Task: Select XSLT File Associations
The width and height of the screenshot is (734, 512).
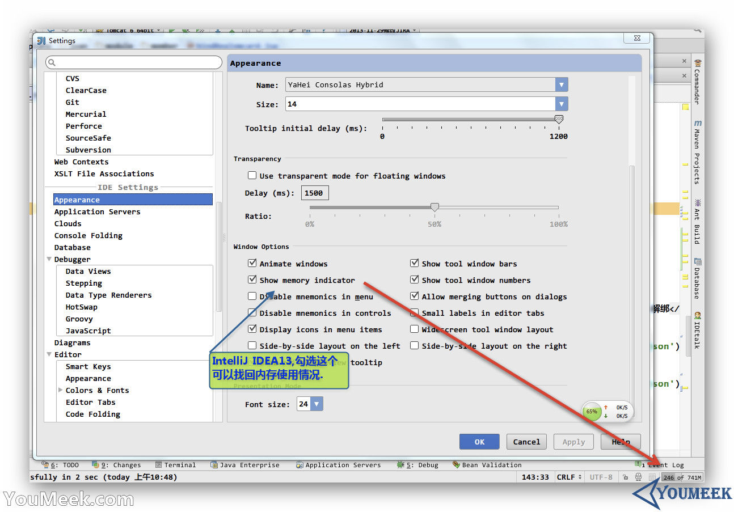Action: tap(104, 174)
